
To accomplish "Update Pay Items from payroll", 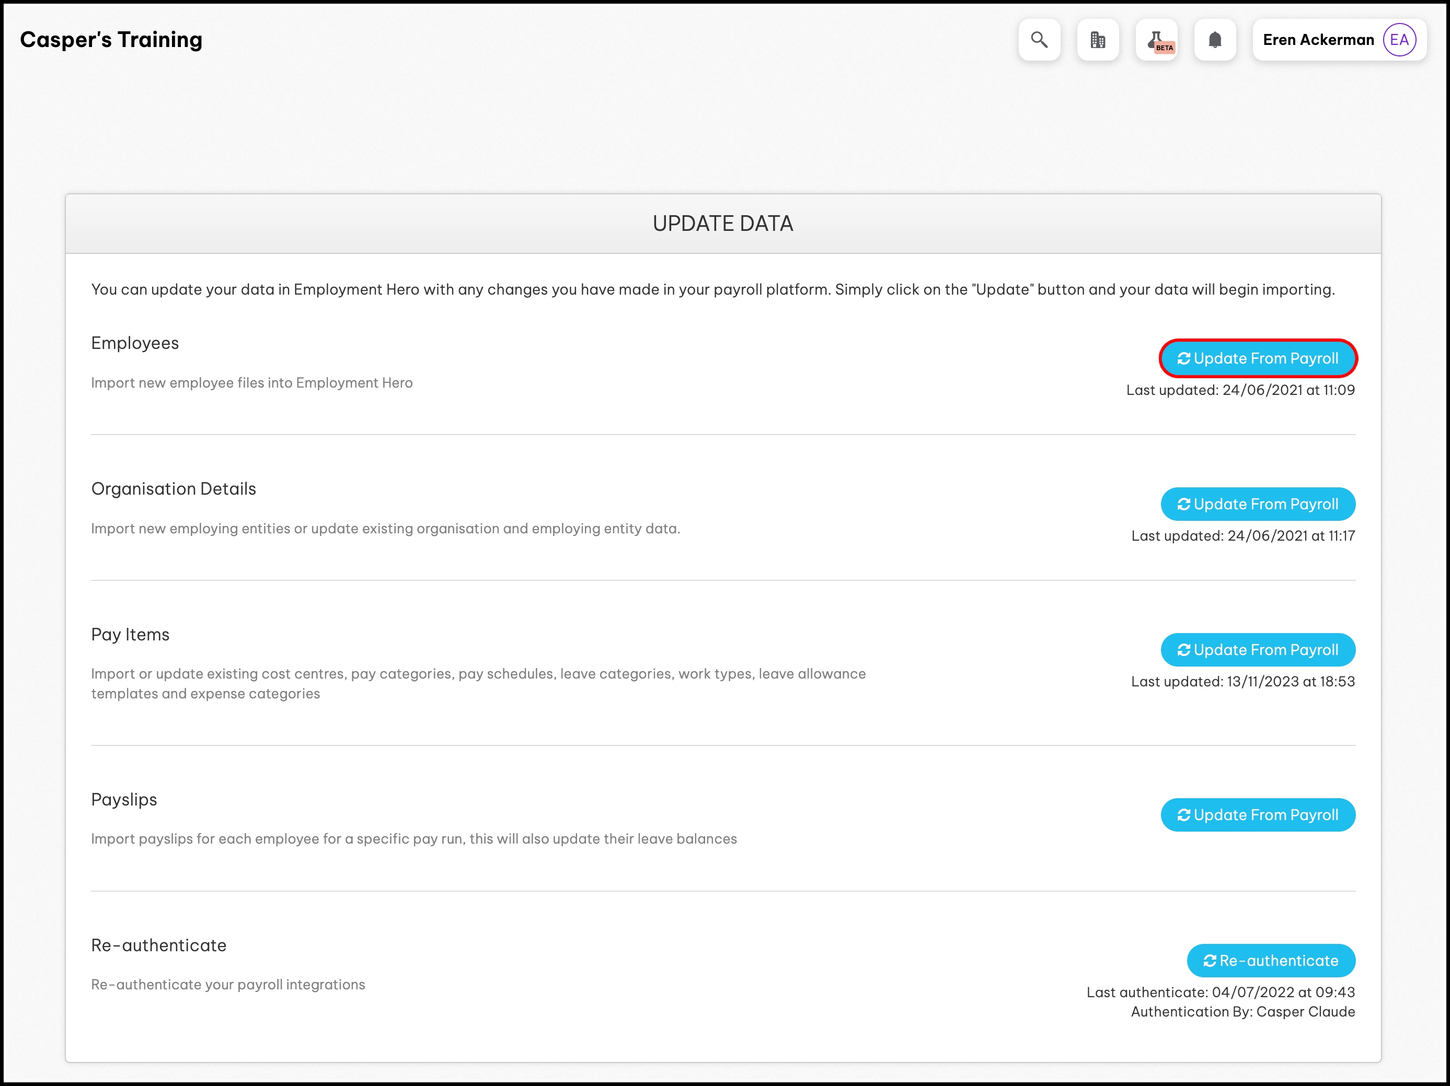I will click(x=1258, y=650).
